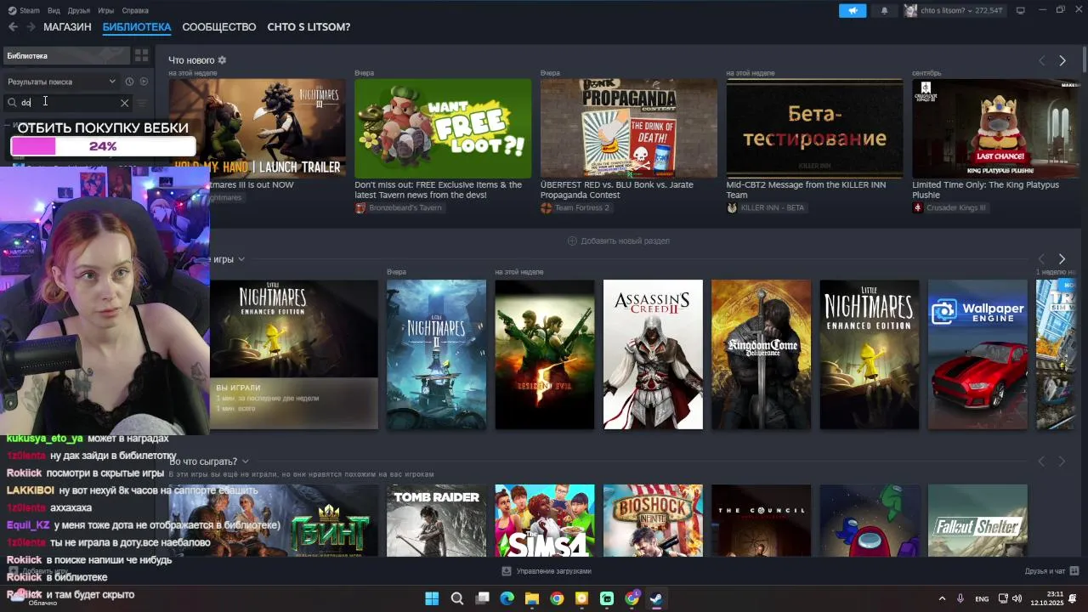This screenshot has height=612, width=1088.
Task: Show next news items in Что нового
Action: 1062,60
